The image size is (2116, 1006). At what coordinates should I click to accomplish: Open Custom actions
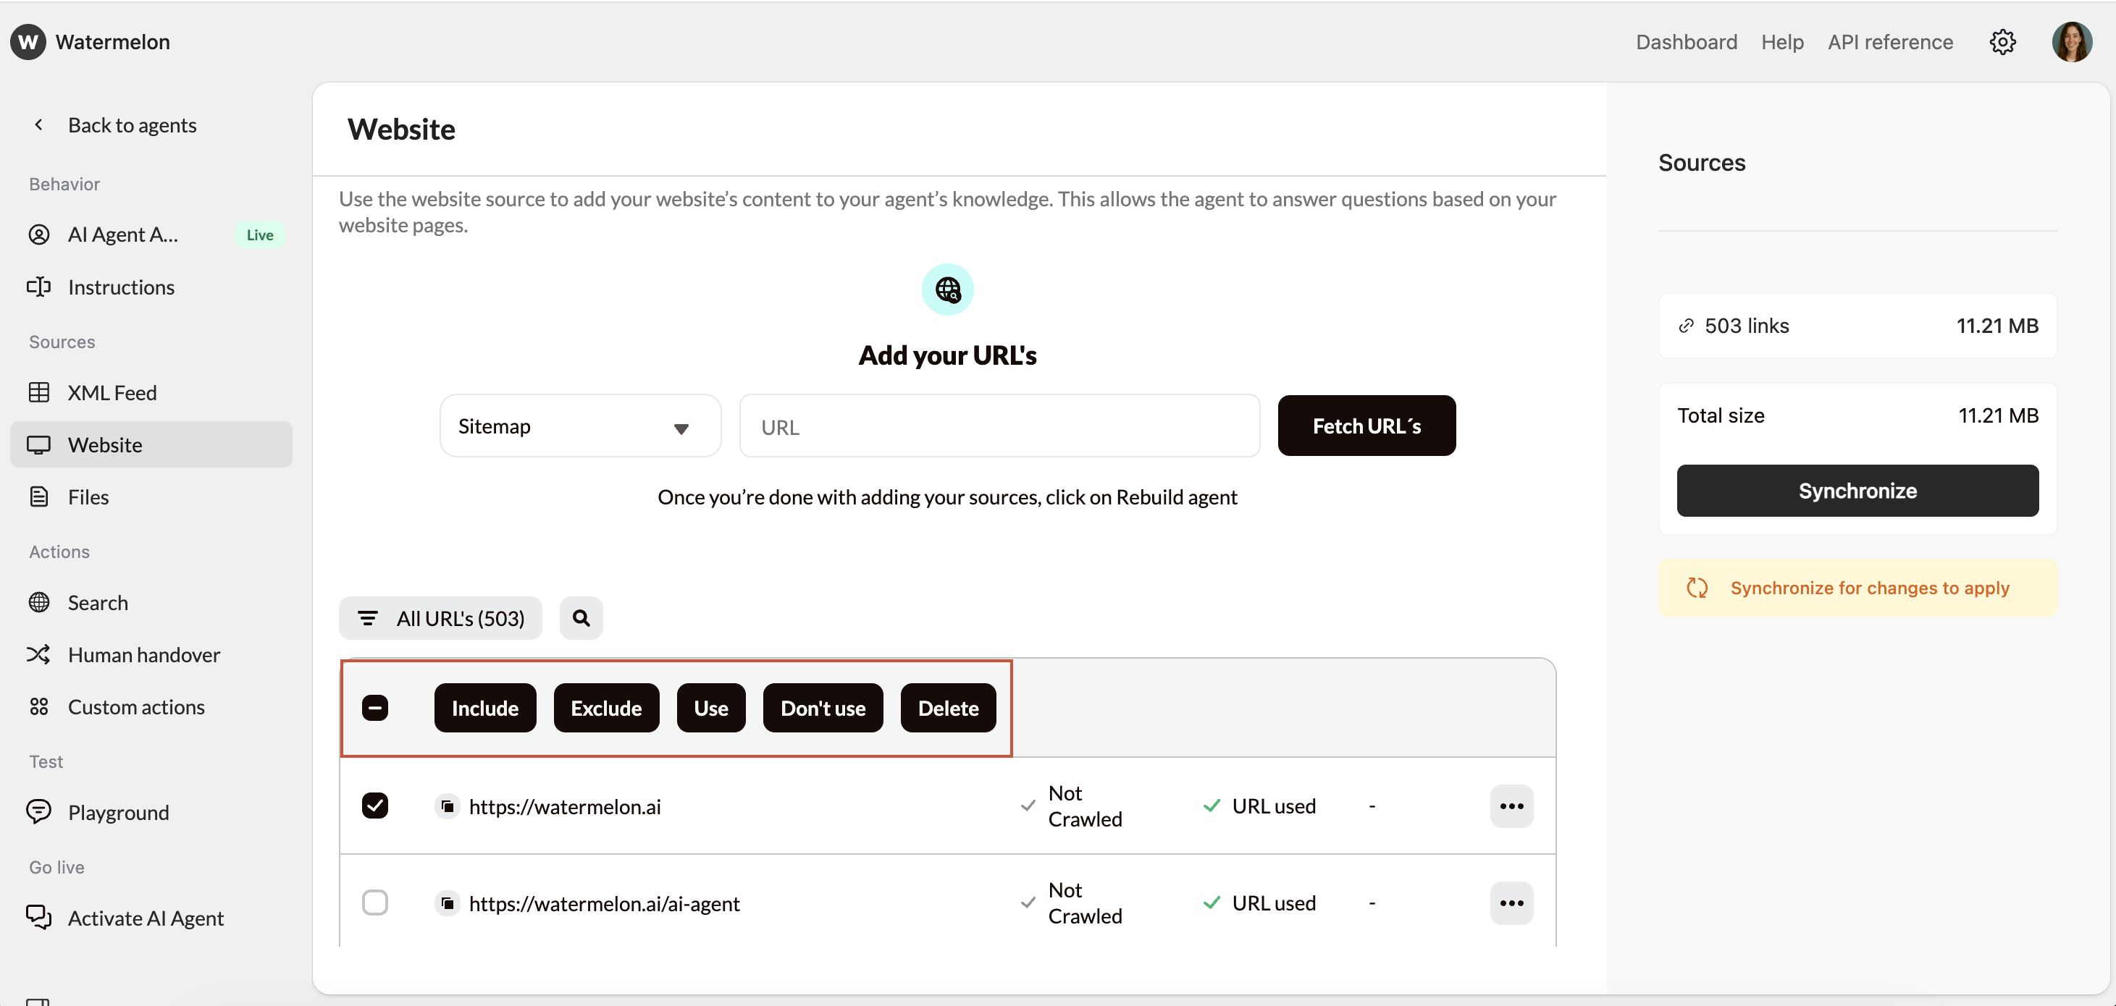(x=135, y=706)
